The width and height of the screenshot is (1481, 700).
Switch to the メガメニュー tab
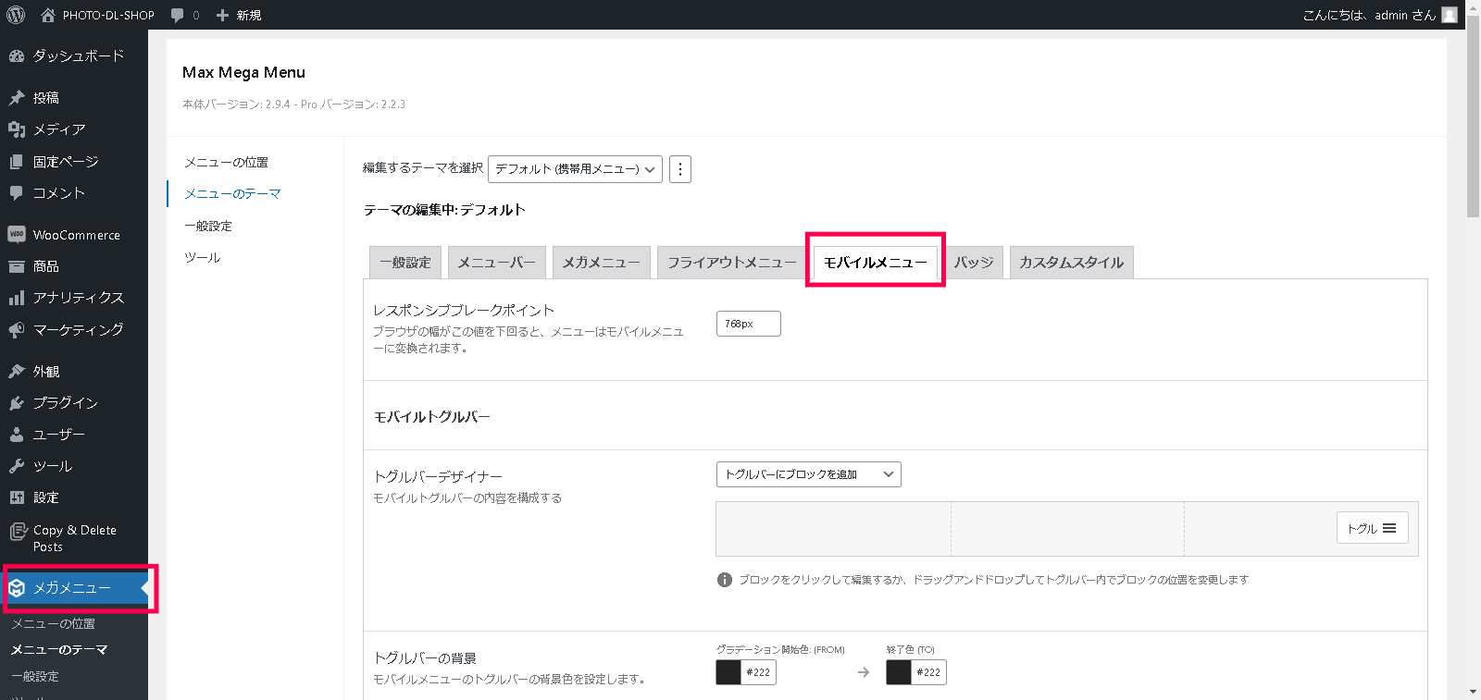[602, 263]
